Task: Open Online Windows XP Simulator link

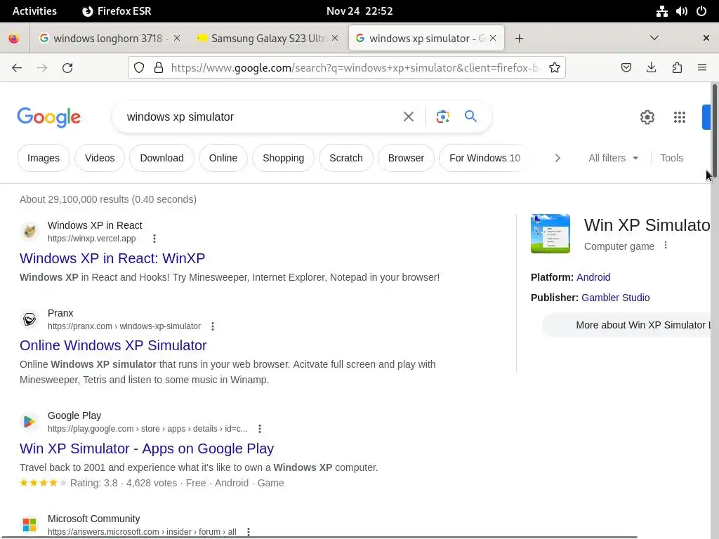Action: [113, 345]
